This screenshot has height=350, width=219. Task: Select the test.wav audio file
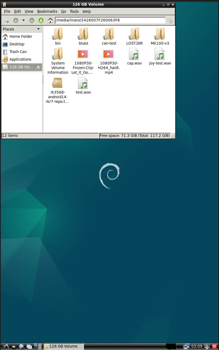click(x=83, y=86)
